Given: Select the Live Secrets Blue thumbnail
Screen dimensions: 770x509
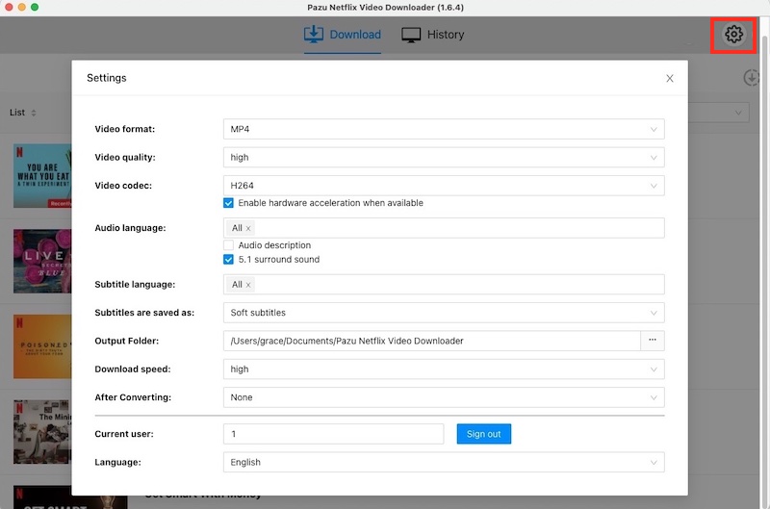Looking at the screenshot, I should 42,261.
